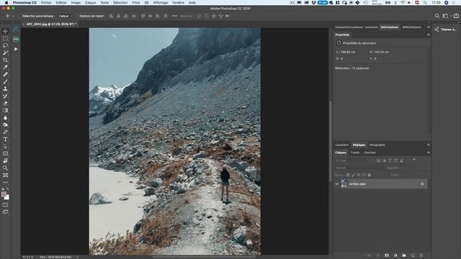
Task: Open the Calque dropdown in options bar
Action: pyautogui.click(x=66, y=16)
